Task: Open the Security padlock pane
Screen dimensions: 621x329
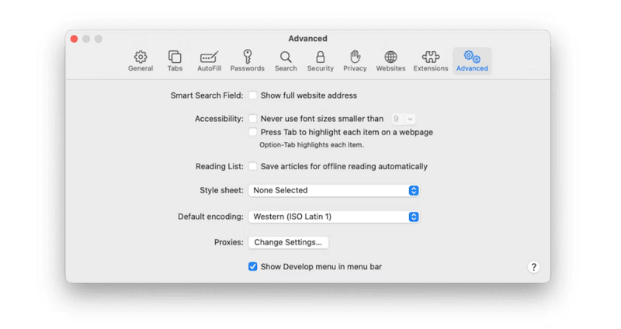Action: 321,61
